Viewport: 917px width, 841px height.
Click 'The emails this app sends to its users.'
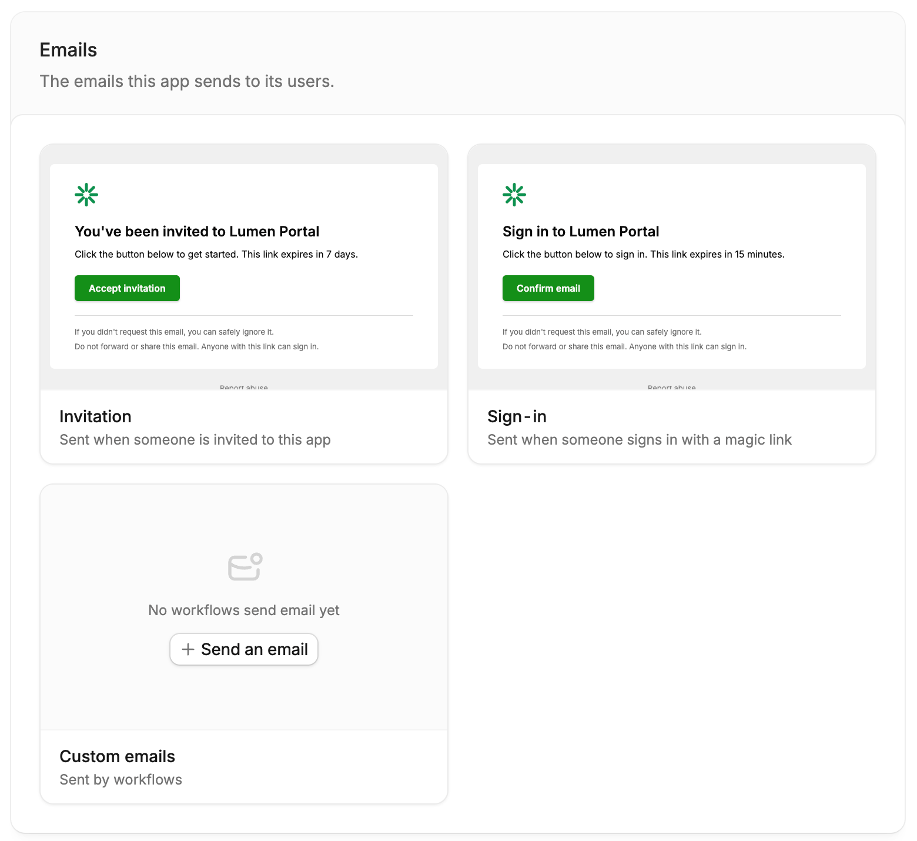pos(187,81)
